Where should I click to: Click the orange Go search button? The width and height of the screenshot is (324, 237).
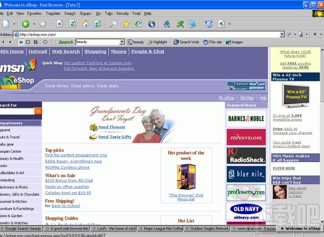point(38,111)
